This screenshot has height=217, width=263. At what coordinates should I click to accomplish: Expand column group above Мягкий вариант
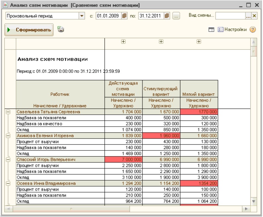click(x=199, y=42)
